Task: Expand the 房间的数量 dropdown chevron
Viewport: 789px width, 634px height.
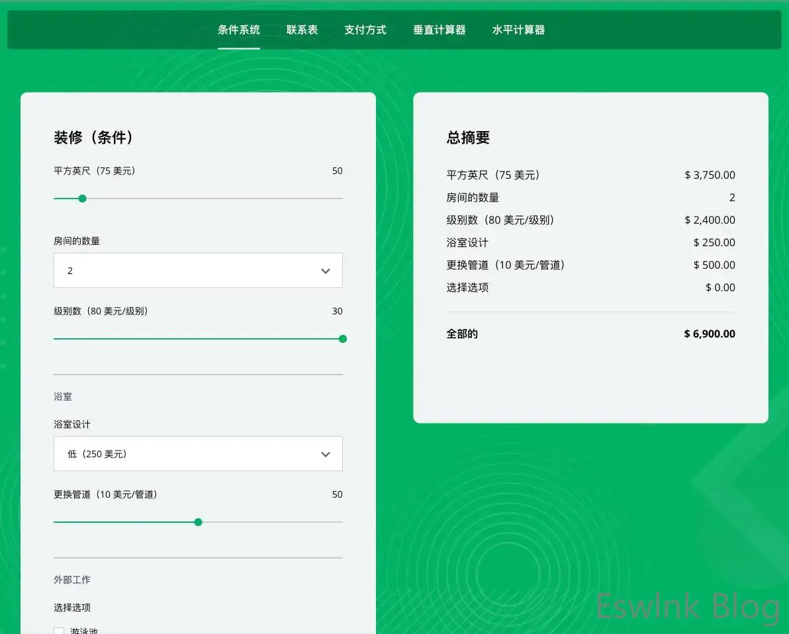Action: [x=325, y=271]
